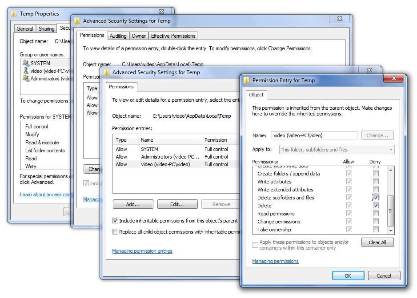Click the Administrators group icon in the Temp Properties user list
417x298 pixels.
click(x=26, y=78)
